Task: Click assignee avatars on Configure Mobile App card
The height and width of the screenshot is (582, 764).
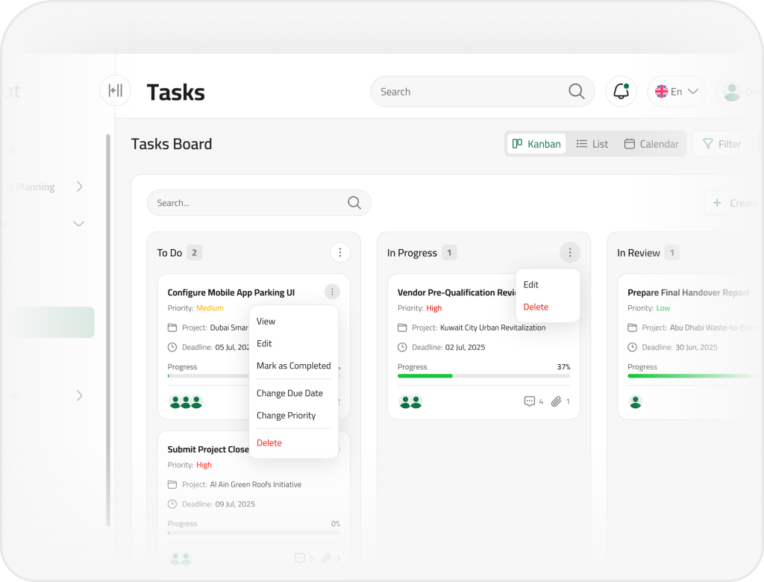Action: (186, 401)
